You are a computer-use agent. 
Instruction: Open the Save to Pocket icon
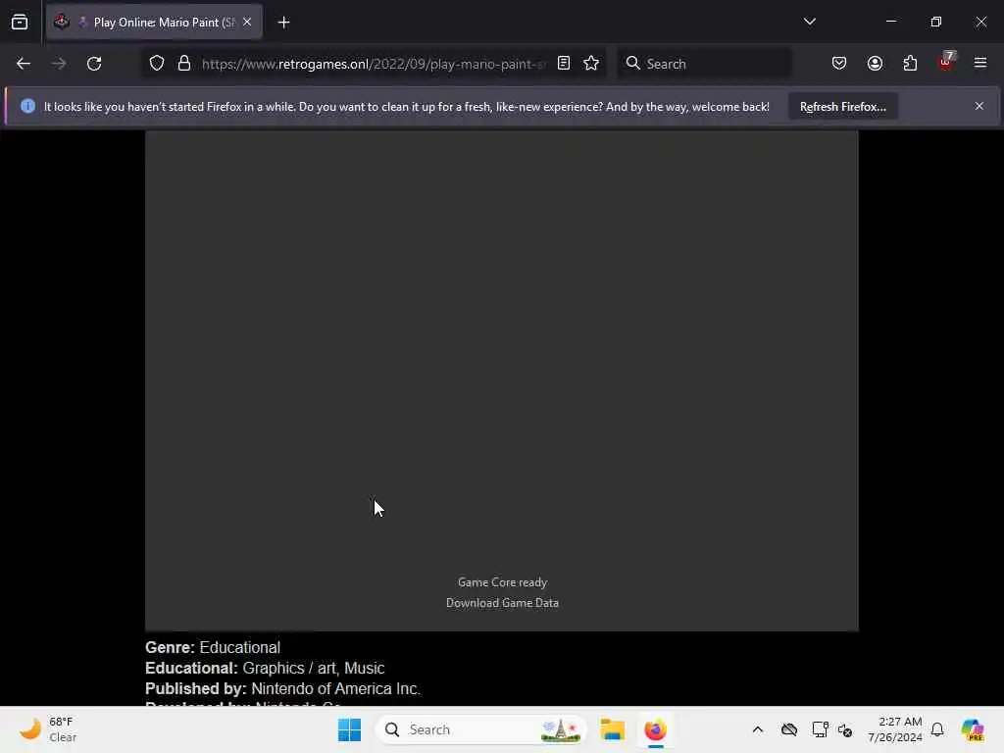tap(839, 63)
